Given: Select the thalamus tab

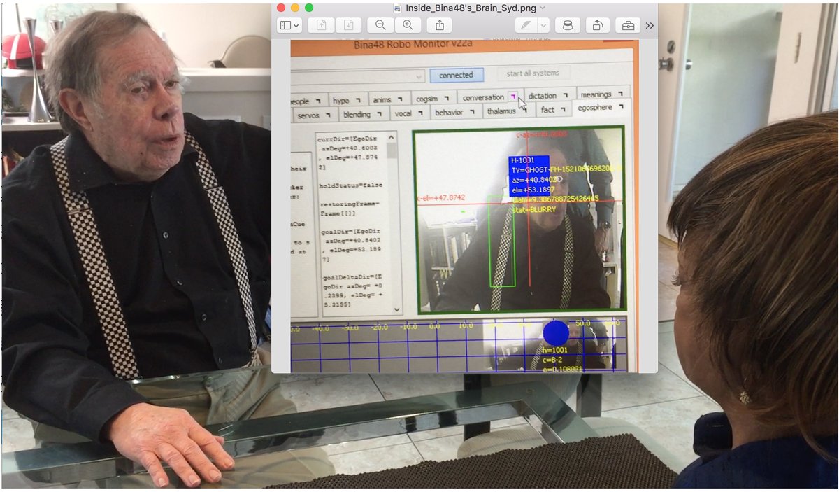Looking at the screenshot, I should tap(508, 111).
